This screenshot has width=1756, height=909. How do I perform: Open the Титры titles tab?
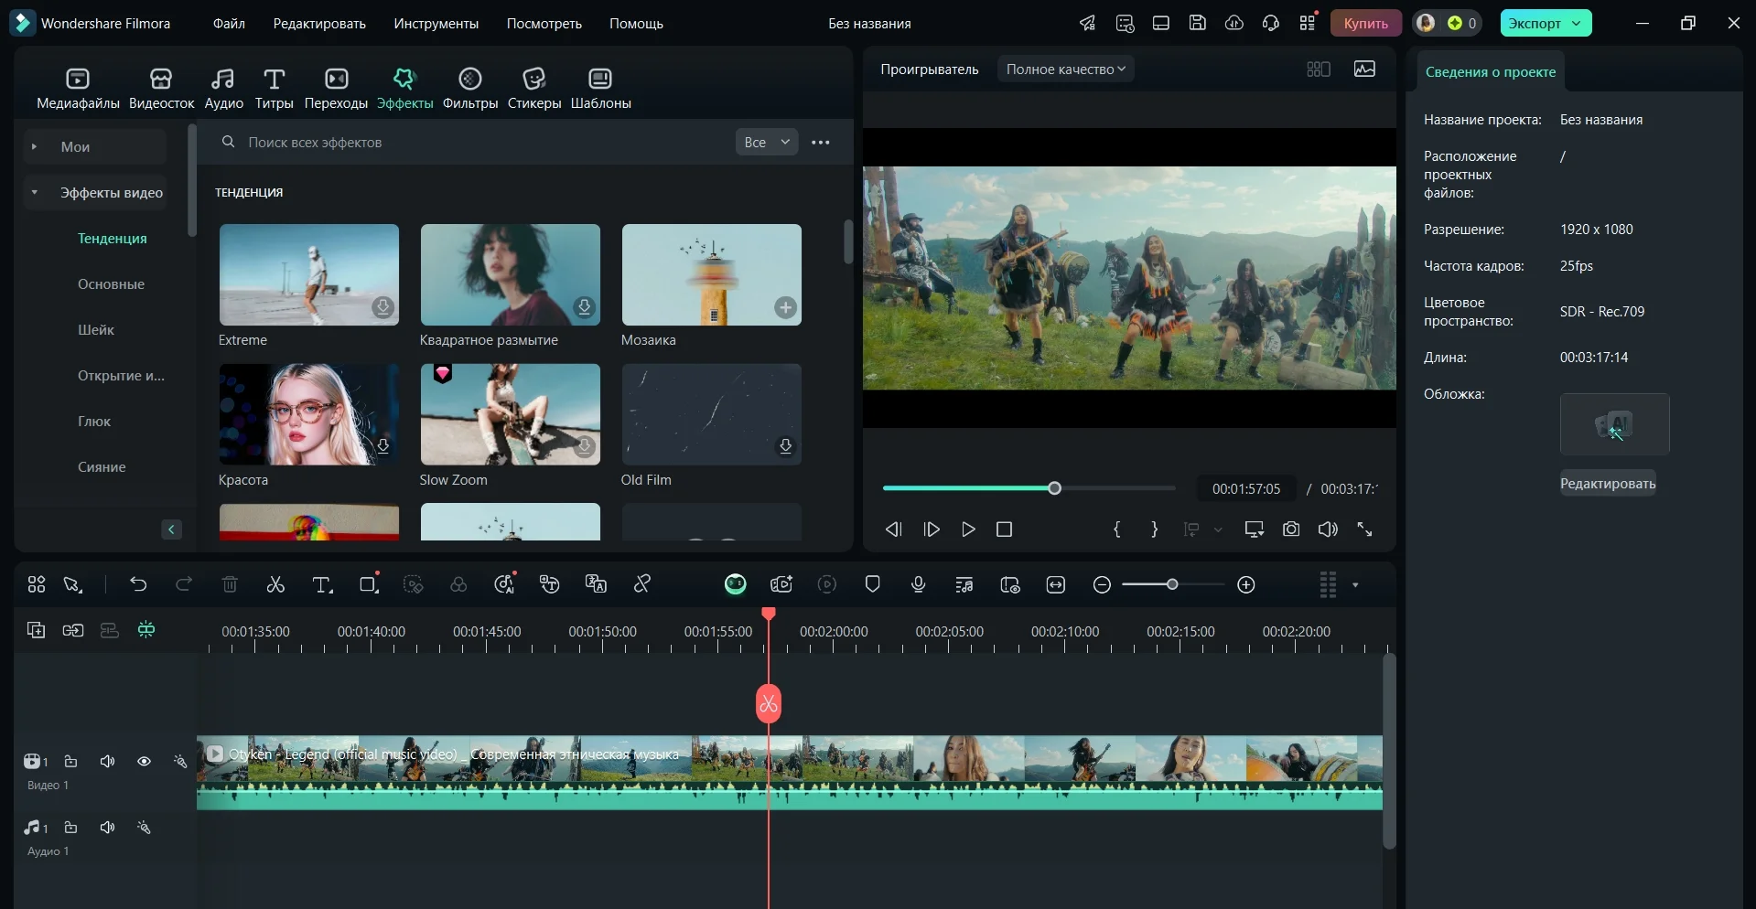point(274,89)
